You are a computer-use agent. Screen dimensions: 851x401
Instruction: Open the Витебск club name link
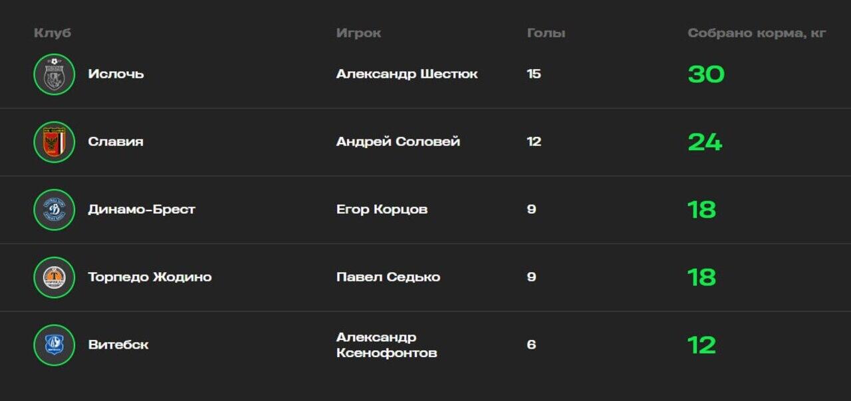point(118,345)
